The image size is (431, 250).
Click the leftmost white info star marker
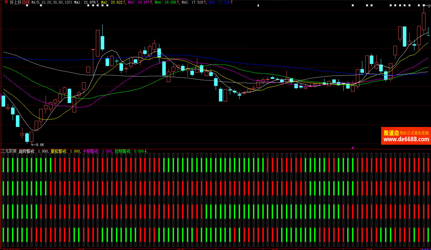pos(27,6)
